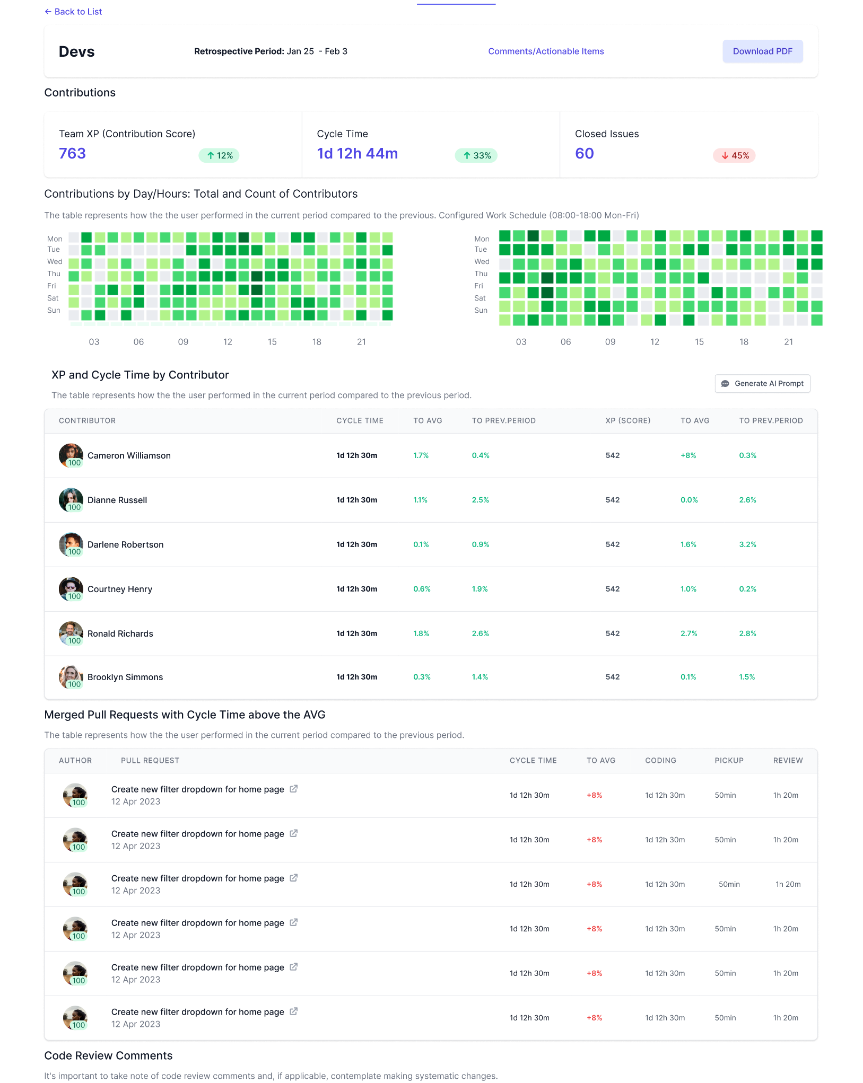This screenshot has height=1083, width=863.
Task: Select Ronald Richards's contributor row
Action: [424, 633]
